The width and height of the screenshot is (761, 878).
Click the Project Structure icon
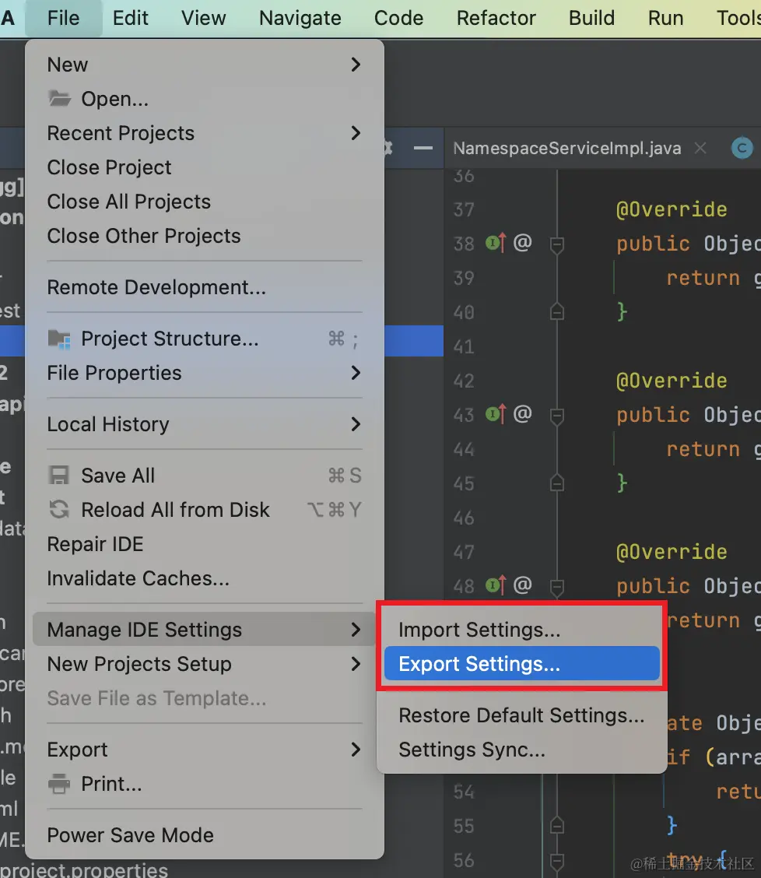click(x=59, y=339)
